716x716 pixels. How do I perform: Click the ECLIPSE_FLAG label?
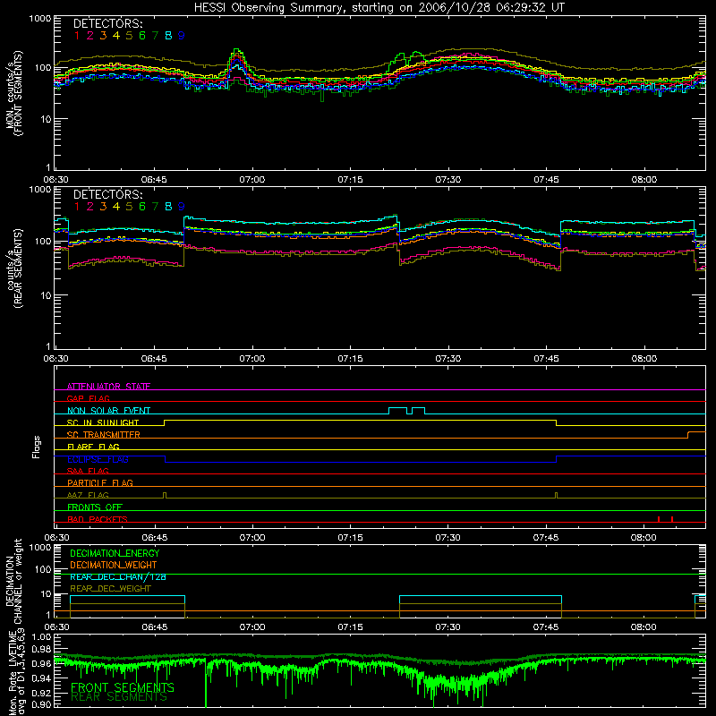pyautogui.click(x=98, y=459)
